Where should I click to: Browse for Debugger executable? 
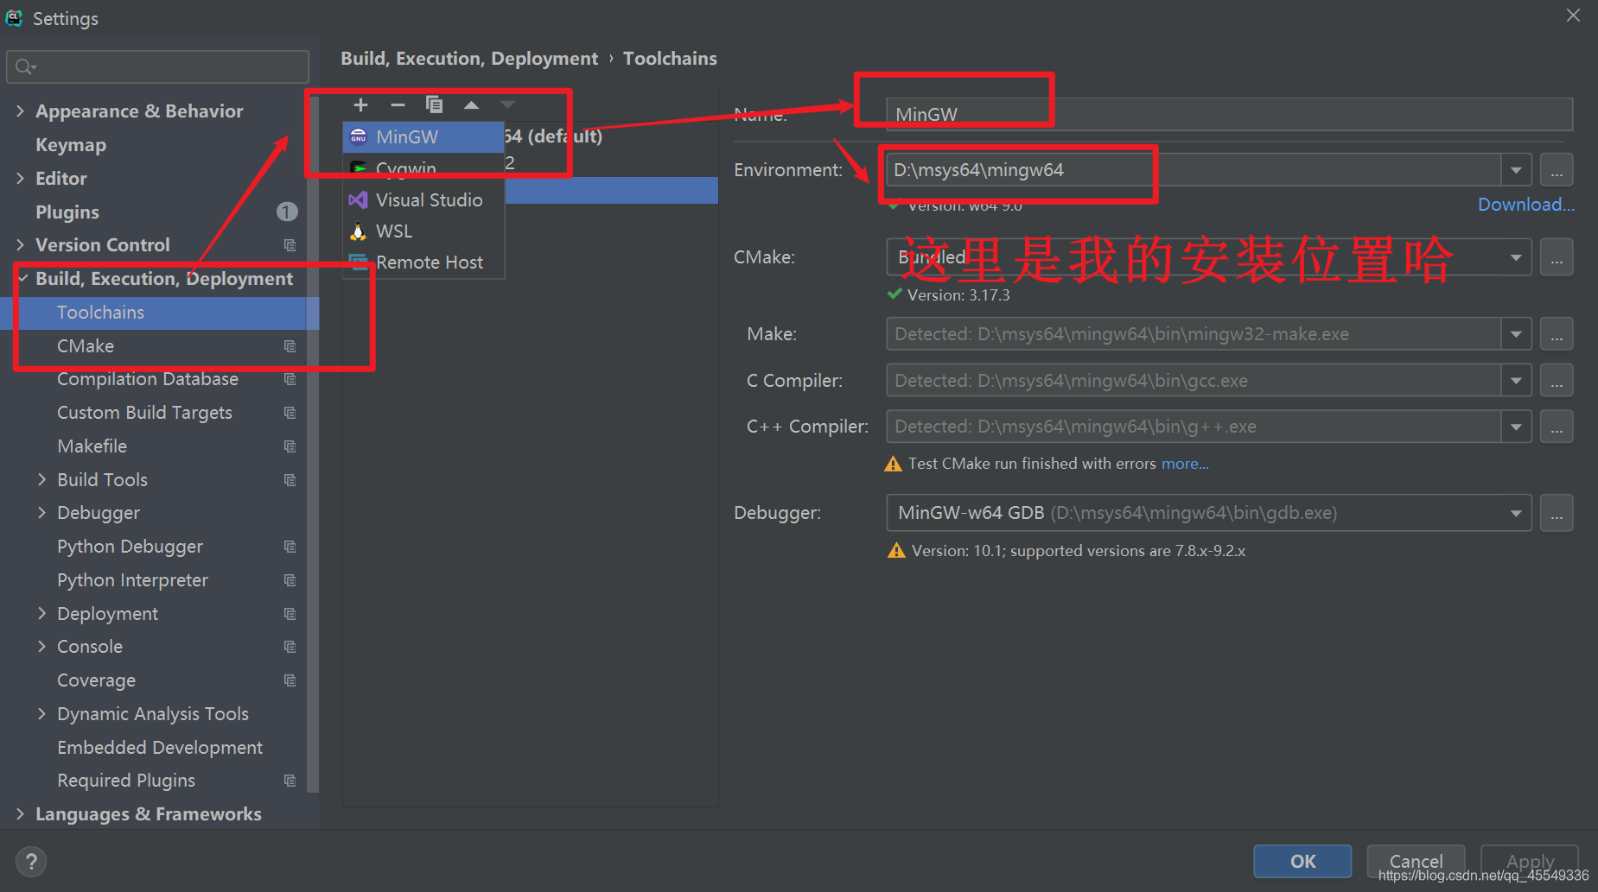pyautogui.click(x=1556, y=513)
